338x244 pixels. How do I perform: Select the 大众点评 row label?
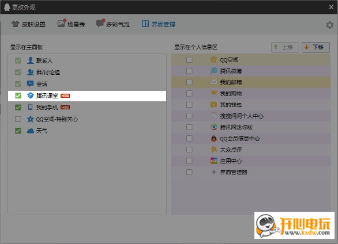click(x=231, y=150)
